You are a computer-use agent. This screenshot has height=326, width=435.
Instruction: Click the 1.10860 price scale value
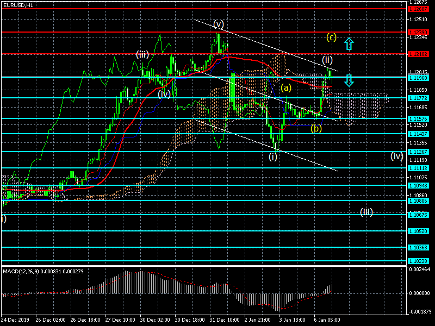418,195
